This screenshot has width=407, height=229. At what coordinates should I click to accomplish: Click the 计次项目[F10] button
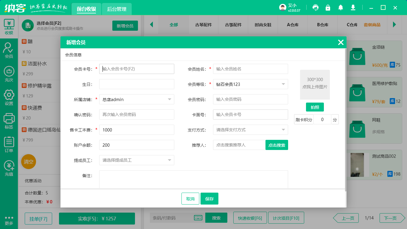[x=286, y=218]
